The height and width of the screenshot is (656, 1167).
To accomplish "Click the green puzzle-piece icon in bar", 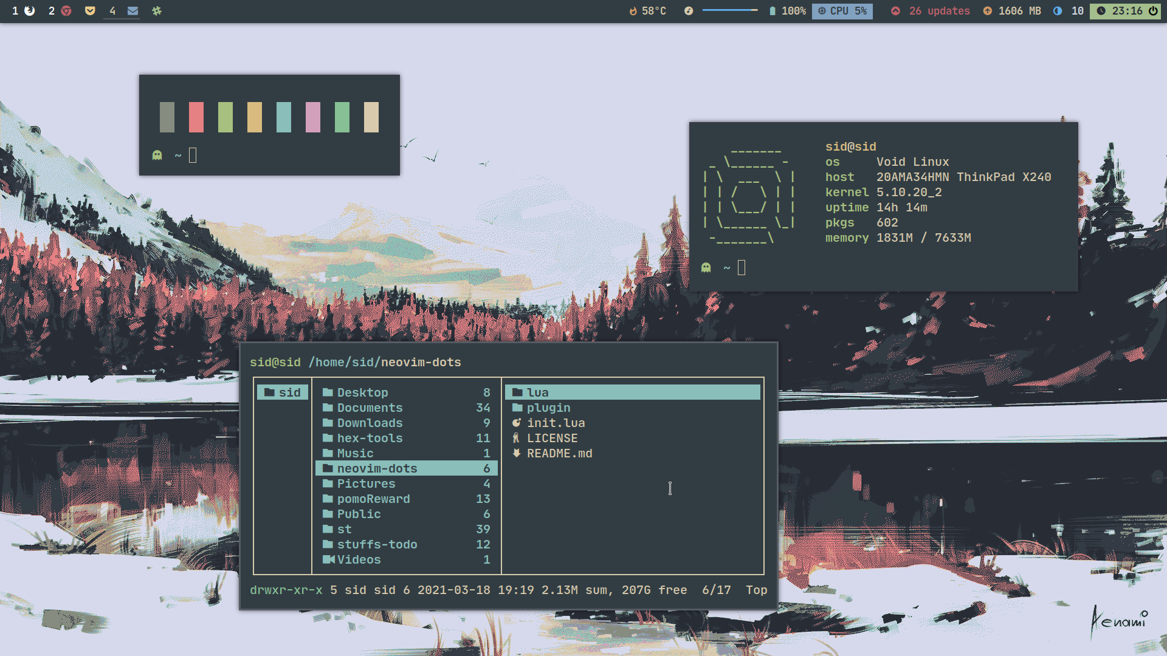I will pyautogui.click(x=157, y=11).
